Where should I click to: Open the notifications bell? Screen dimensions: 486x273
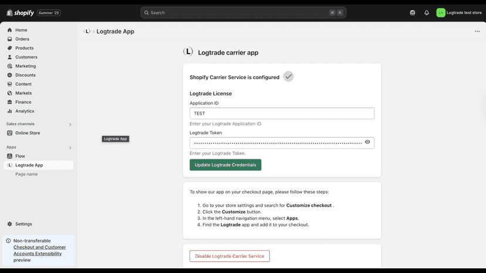click(427, 13)
